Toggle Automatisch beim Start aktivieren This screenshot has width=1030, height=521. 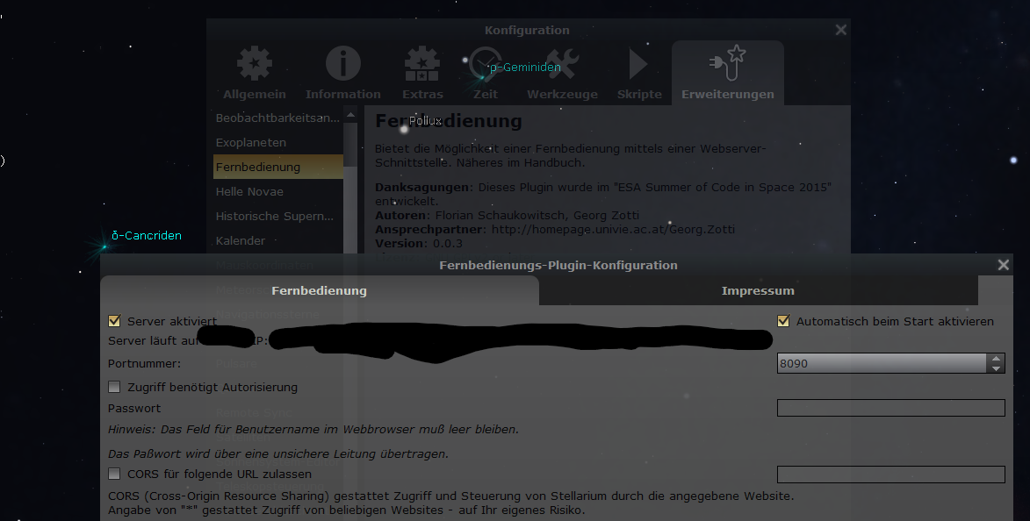783,321
